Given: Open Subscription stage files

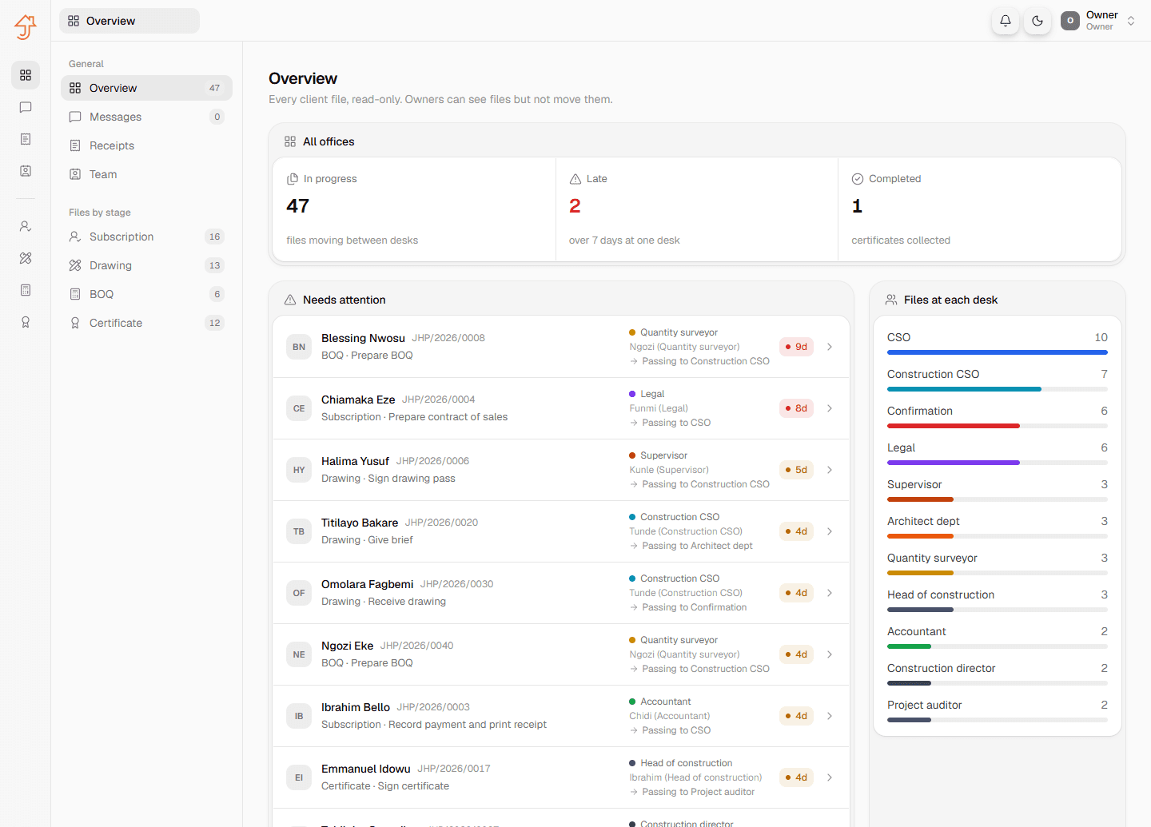Looking at the screenshot, I should (x=146, y=237).
